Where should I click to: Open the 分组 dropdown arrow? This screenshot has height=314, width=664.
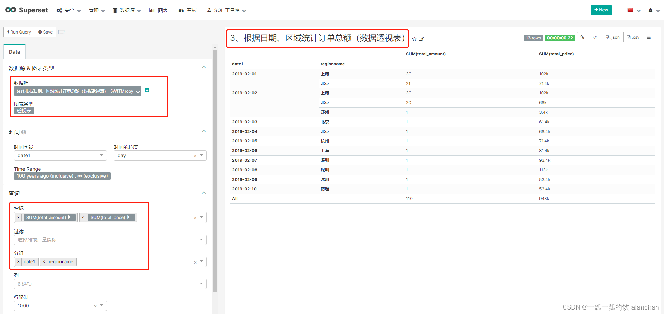[202, 261]
